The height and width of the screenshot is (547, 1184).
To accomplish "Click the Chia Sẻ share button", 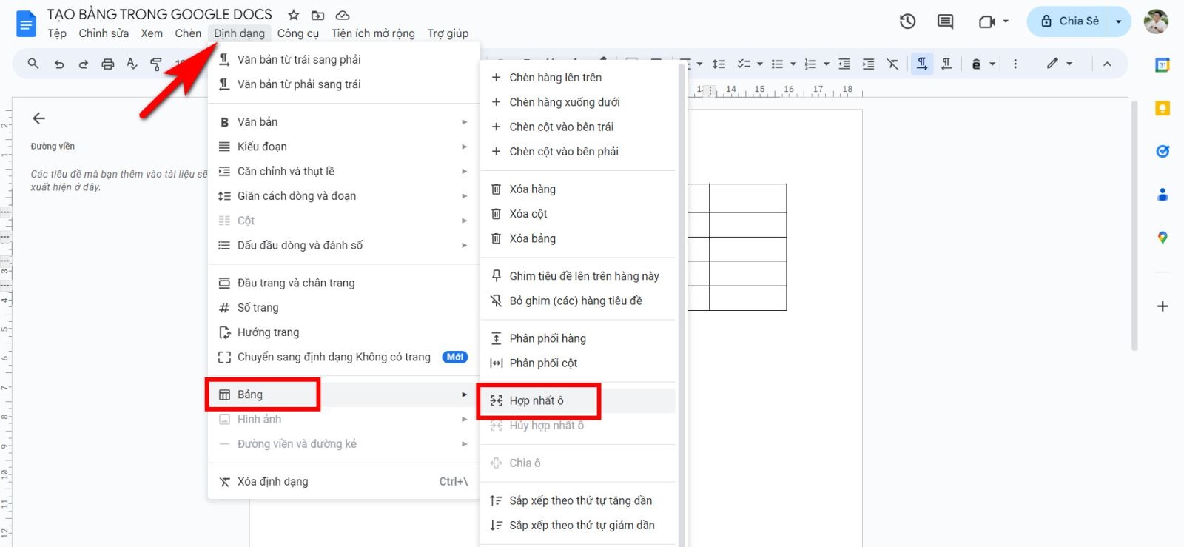I will (x=1066, y=21).
